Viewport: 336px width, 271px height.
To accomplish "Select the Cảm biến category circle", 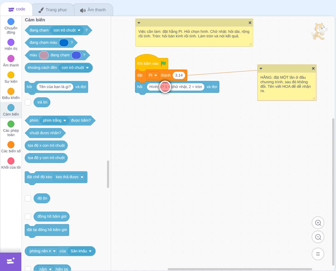I will (x=11, y=108).
